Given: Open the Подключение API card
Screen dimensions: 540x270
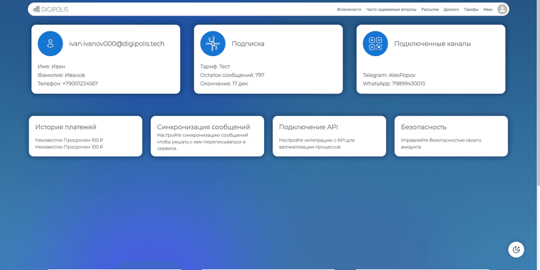Looking at the screenshot, I should coord(329,136).
